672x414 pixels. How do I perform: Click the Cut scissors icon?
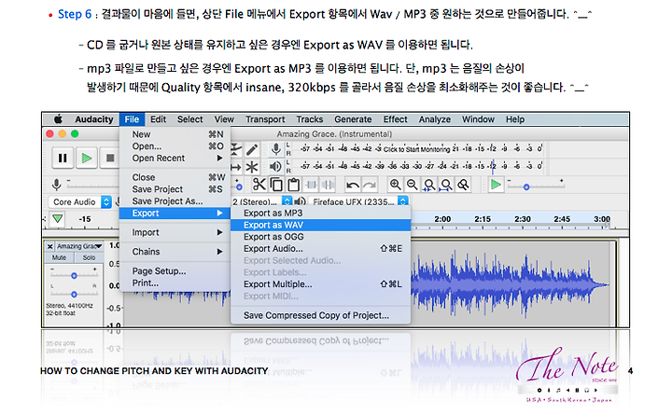click(x=259, y=185)
